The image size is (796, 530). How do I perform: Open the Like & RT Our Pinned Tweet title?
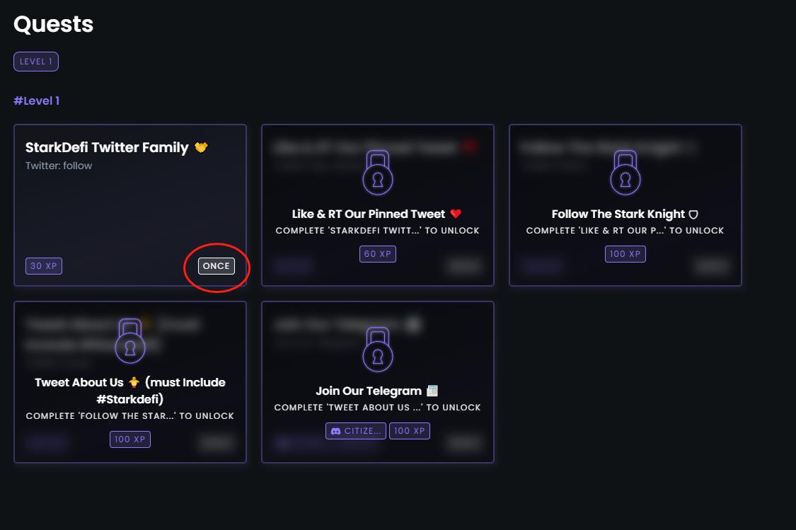pos(369,214)
